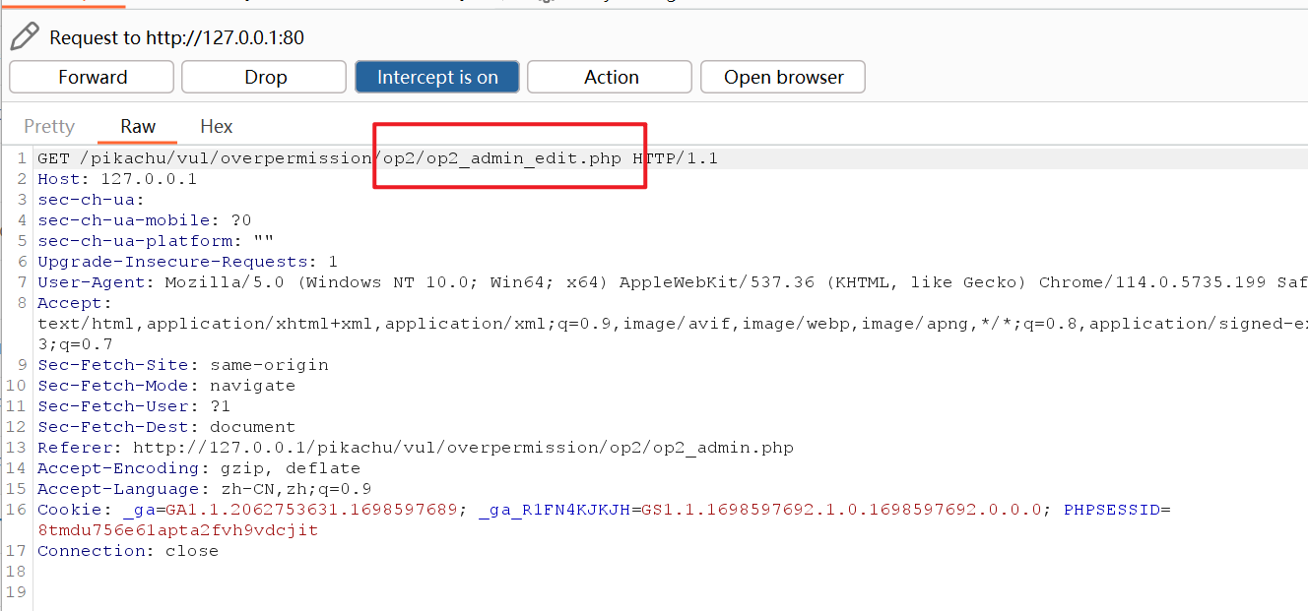Click the Accept-Encoding header line
This screenshot has width=1308, height=611.
click(198, 468)
